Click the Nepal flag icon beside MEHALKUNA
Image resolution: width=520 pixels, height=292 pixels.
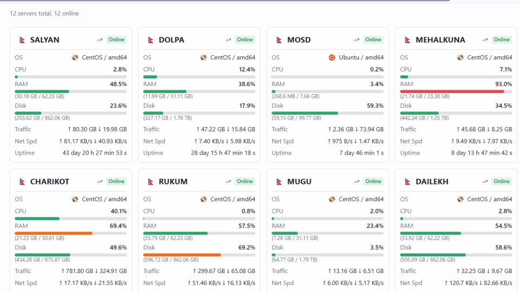point(407,40)
